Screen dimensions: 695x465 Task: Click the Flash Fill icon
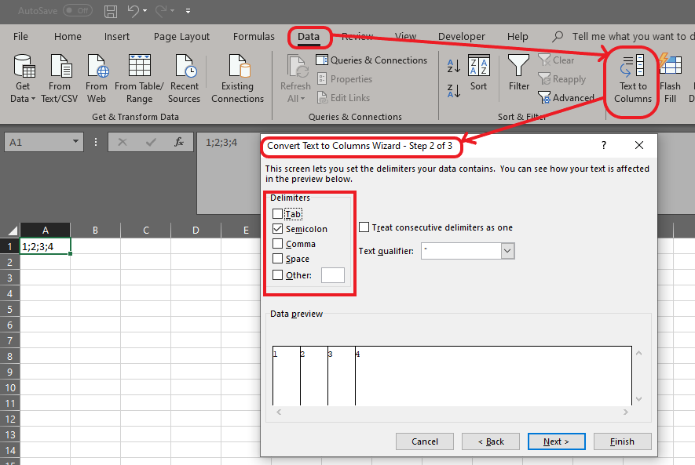(x=670, y=64)
